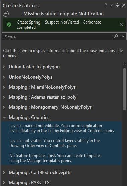This screenshot has width=127, height=186.
Task: Expand the Mapping : PARCELS item
Action: [4, 182]
